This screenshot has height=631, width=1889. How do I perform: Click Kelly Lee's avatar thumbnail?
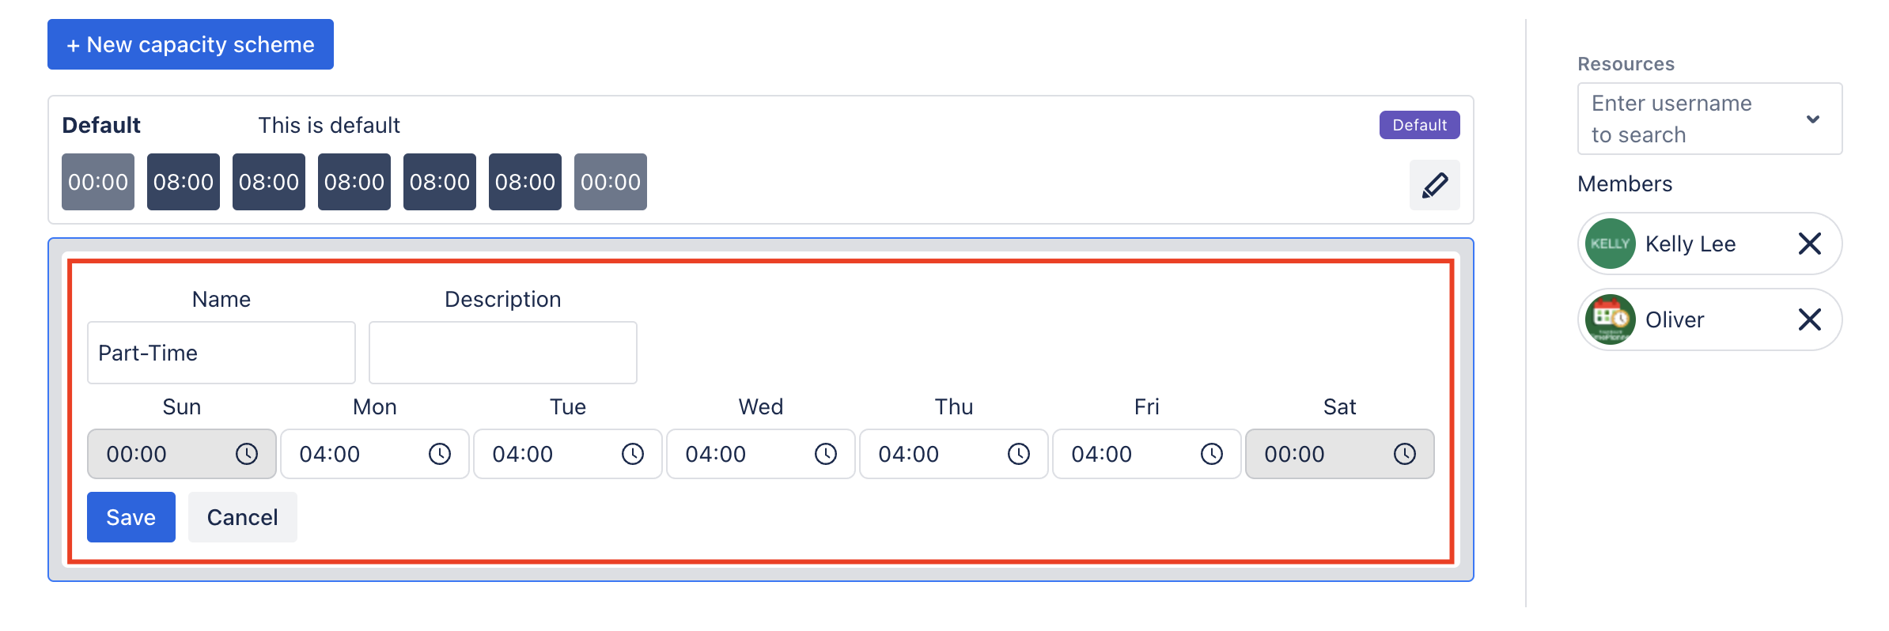click(1610, 244)
